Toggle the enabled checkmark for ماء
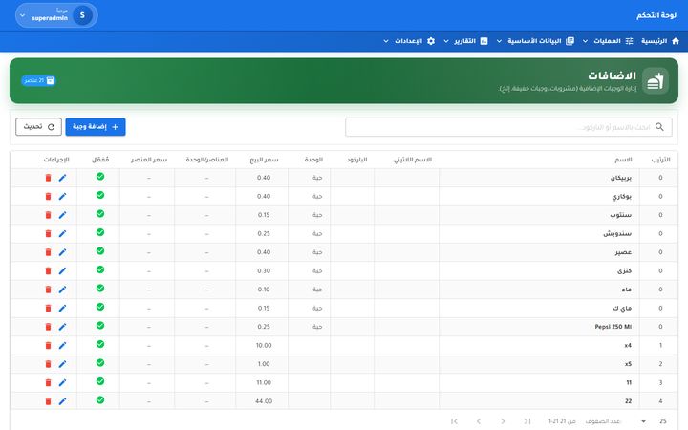 click(x=100, y=289)
